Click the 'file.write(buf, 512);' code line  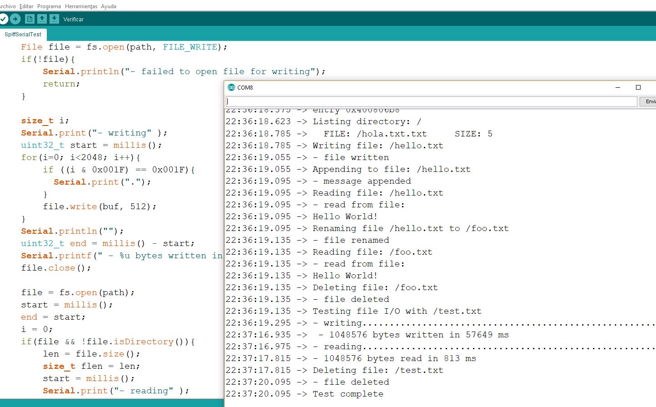coord(100,206)
